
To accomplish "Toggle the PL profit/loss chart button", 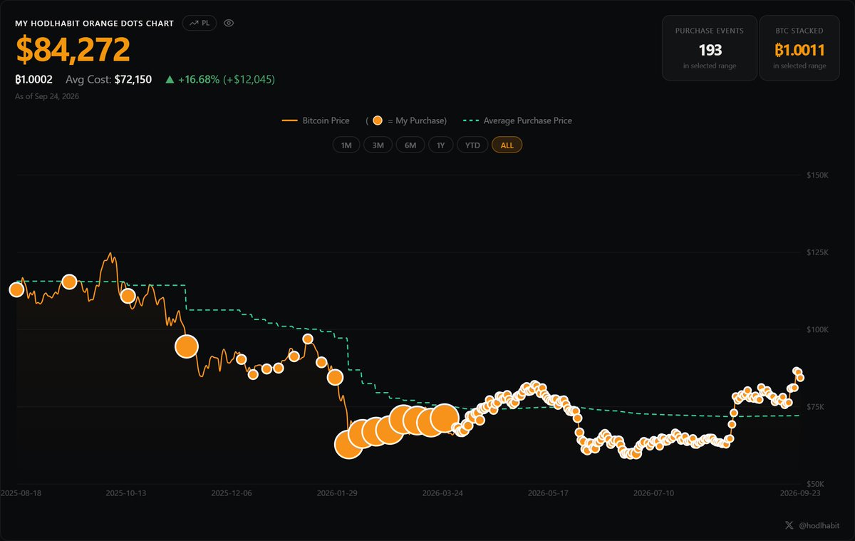I will 199,23.
